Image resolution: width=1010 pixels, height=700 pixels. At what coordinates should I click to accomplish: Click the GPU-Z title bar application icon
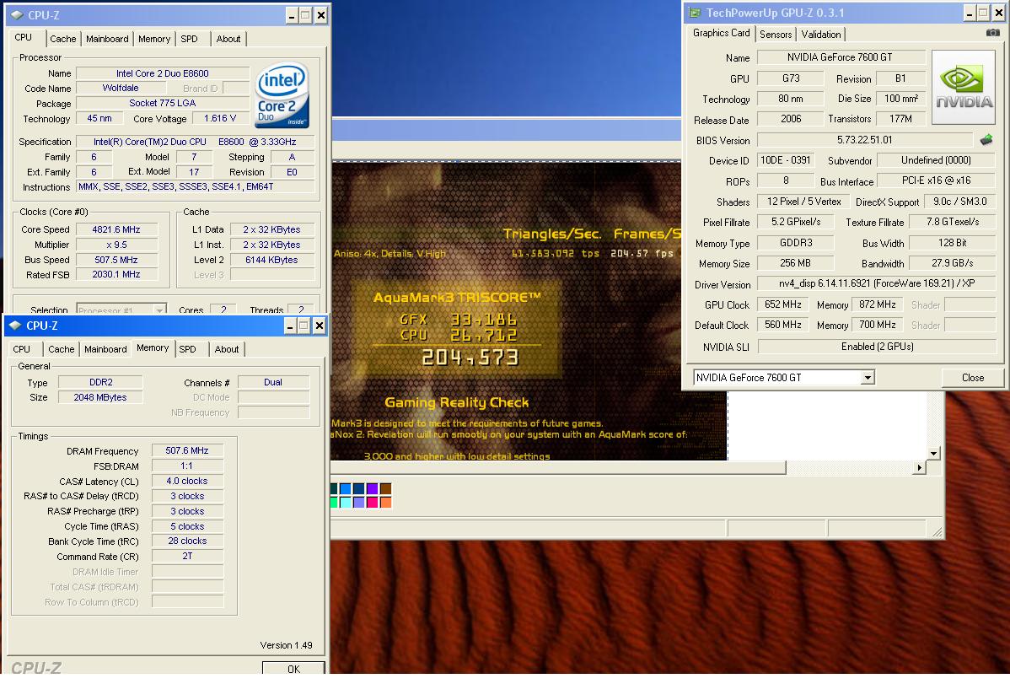(695, 13)
